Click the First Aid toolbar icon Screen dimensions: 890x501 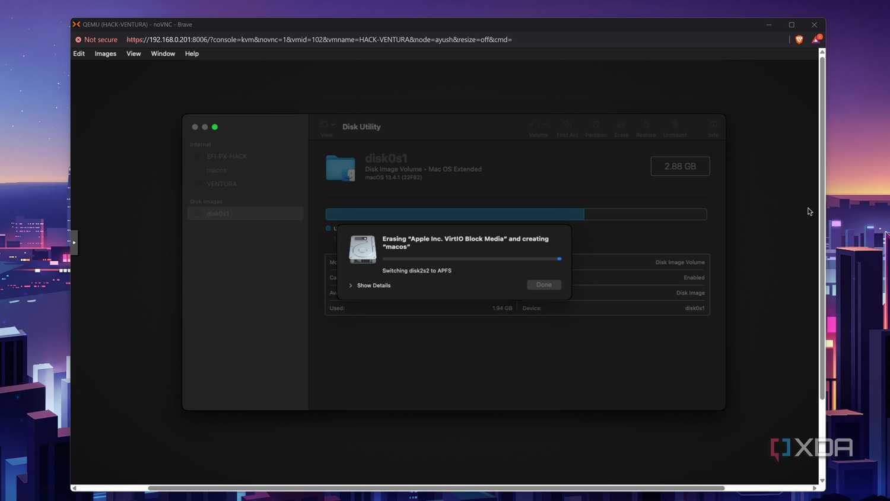[x=567, y=125]
